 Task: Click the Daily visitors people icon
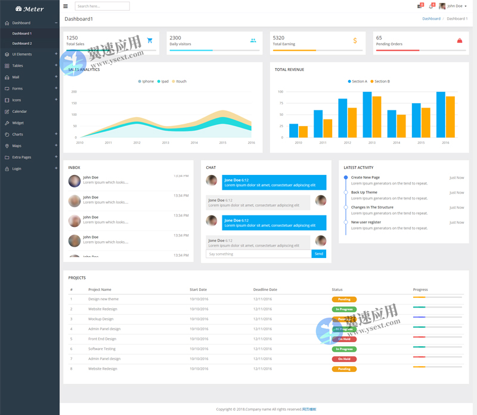pos(253,41)
